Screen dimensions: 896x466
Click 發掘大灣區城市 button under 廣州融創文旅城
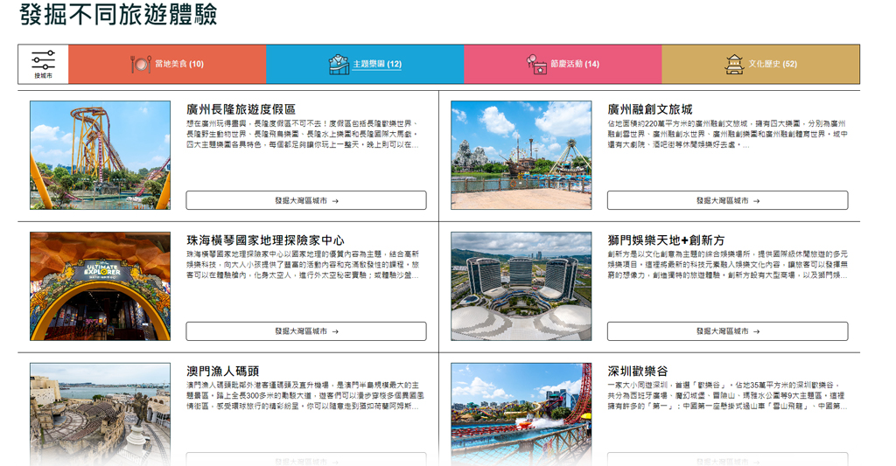coord(727,200)
